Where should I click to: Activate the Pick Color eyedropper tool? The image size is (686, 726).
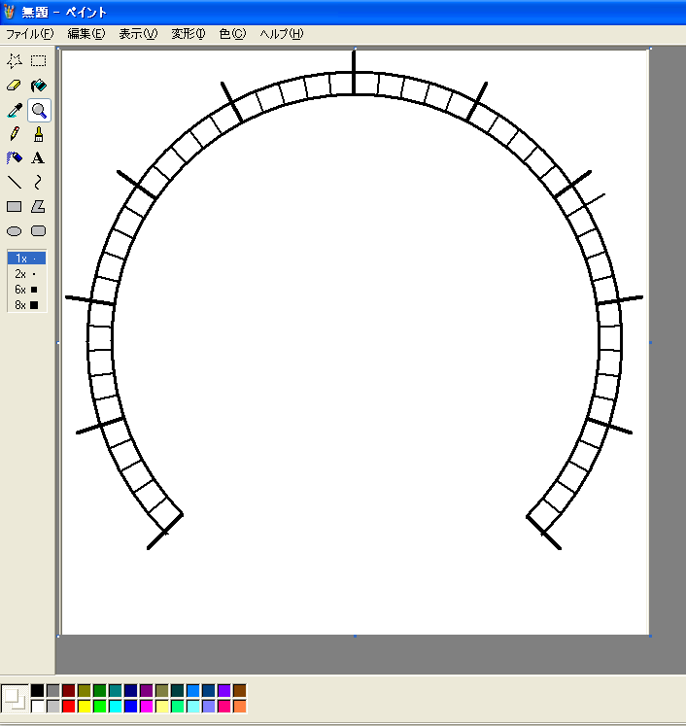[15, 110]
